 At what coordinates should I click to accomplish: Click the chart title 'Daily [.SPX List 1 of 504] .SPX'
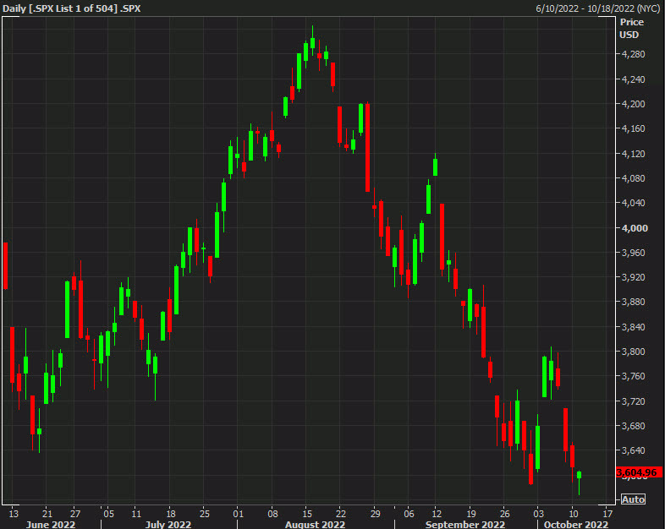[72, 8]
